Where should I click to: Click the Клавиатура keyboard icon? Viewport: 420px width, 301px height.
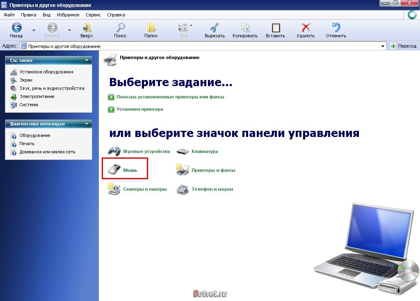183,152
